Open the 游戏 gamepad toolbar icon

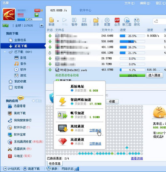(x=137, y=22)
